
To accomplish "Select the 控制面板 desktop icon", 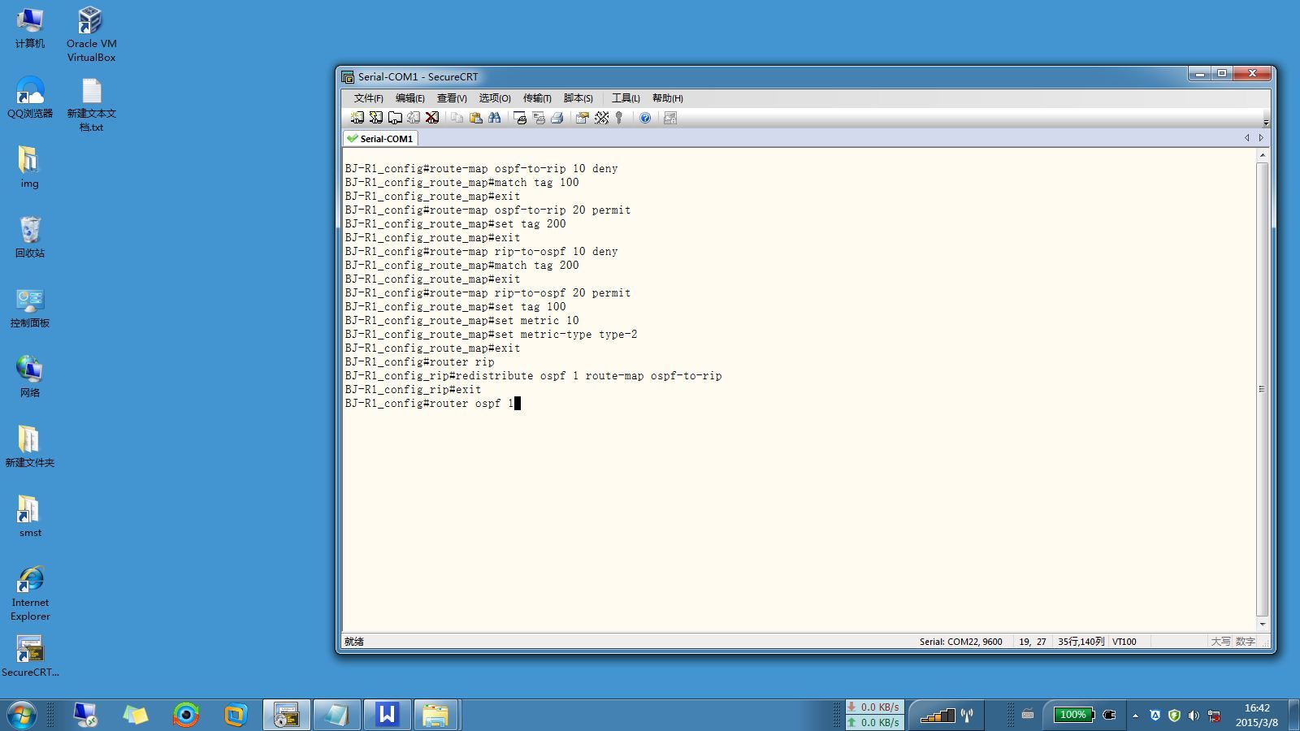I will pos(30,306).
